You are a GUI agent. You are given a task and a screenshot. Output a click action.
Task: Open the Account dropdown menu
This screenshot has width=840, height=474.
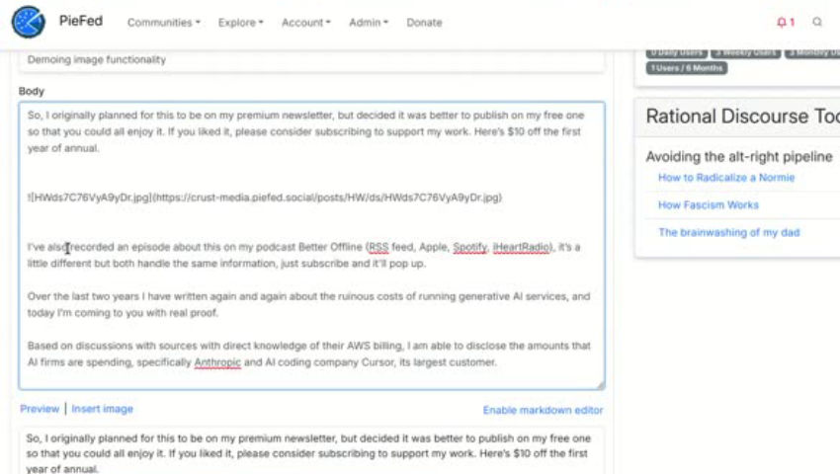click(x=305, y=23)
